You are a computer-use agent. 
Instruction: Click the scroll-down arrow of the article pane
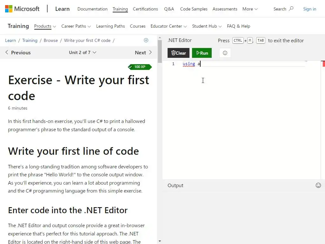(x=160, y=241)
